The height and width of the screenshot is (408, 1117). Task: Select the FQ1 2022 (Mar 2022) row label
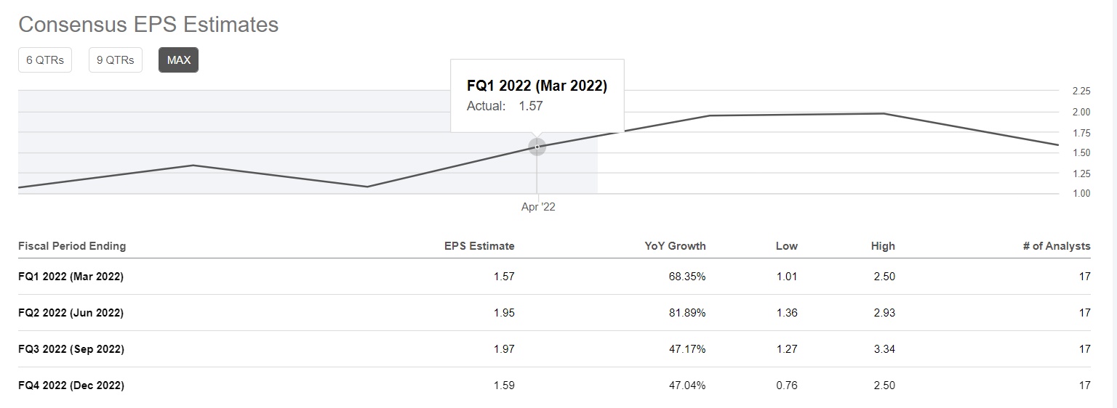coord(71,277)
